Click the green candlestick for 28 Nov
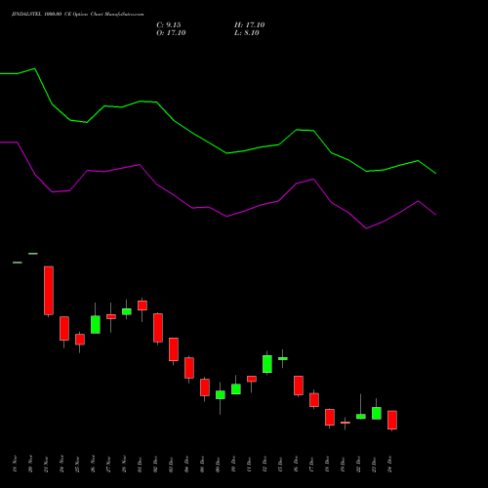The height and width of the screenshot is (488, 488). click(127, 311)
